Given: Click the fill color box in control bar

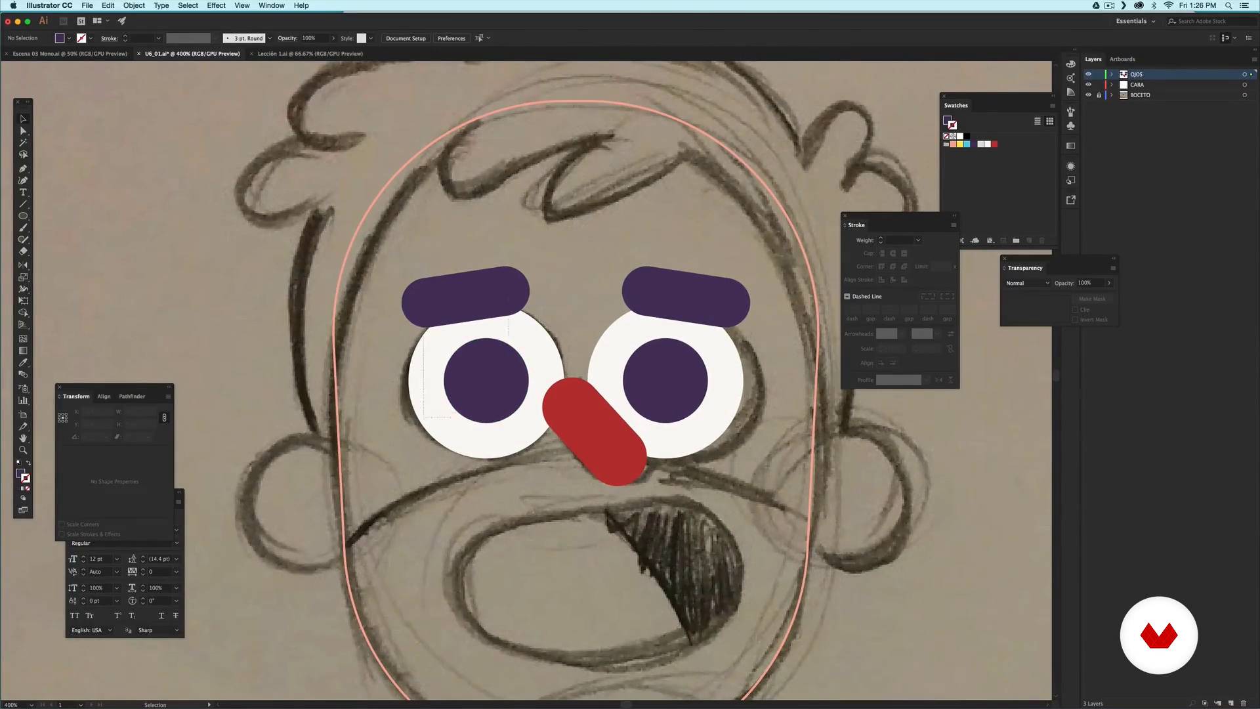Looking at the screenshot, I should click(60, 38).
